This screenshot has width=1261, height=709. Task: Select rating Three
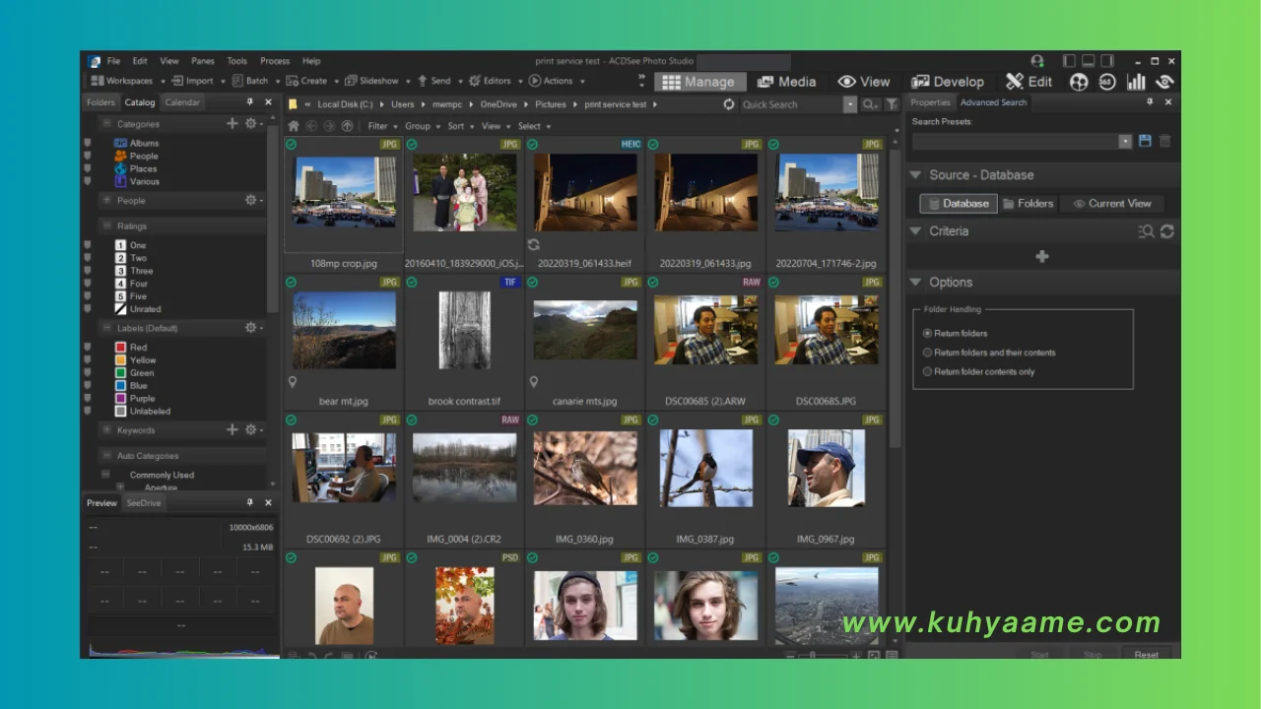pos(134,271)
